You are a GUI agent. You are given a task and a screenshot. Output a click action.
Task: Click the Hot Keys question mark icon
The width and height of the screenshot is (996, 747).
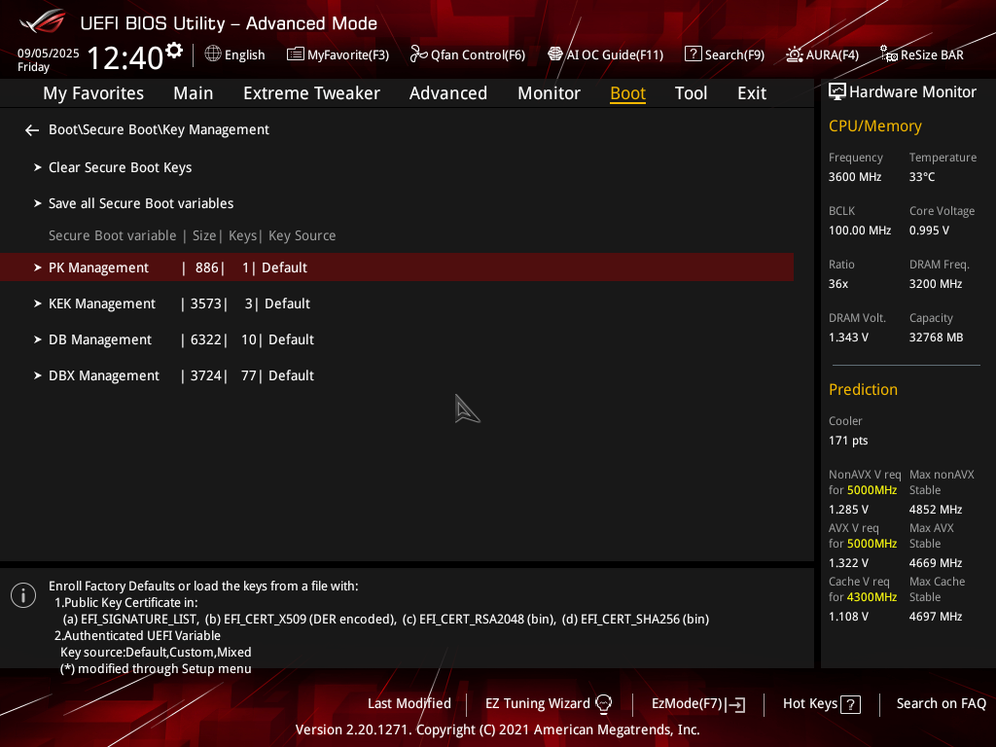pos(850,704)
